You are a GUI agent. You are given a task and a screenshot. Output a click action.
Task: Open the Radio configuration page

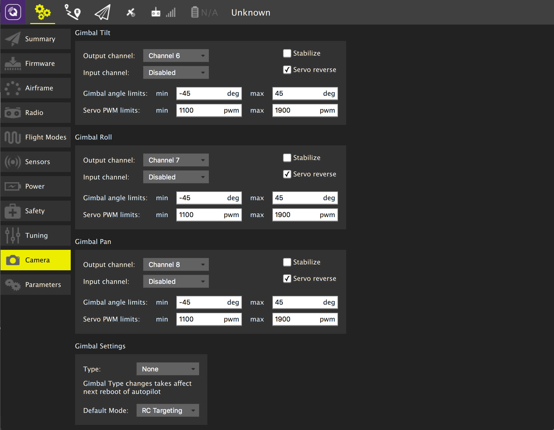36,112
